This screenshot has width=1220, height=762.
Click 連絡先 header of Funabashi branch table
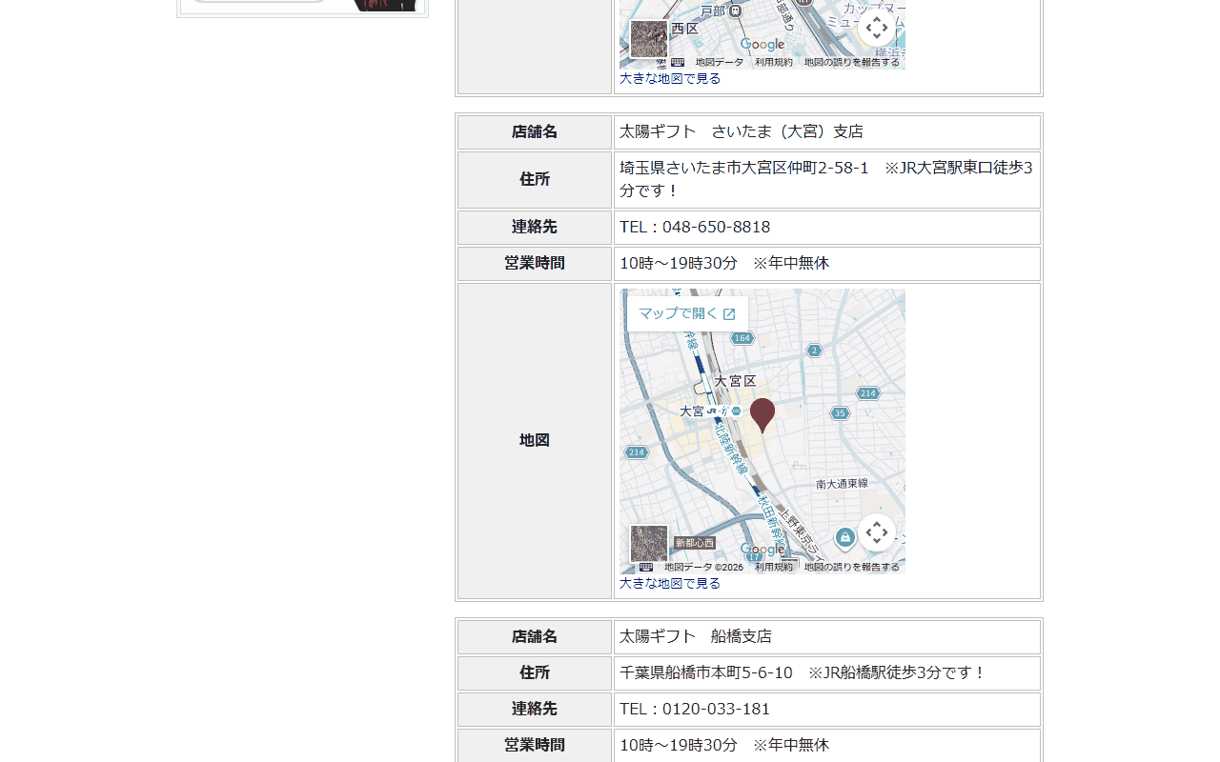[535, 710]
